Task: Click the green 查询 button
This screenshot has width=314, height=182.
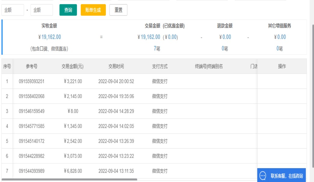Action: [x=68, y=10]
